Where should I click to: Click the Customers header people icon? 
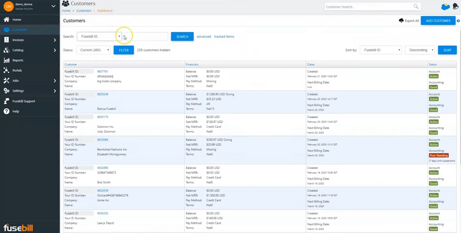66,4
